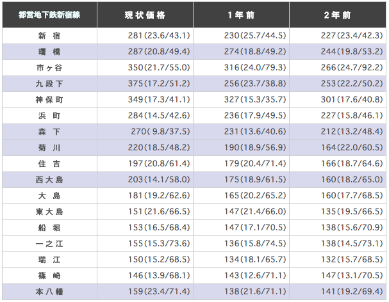Select the 菊川 station name cell
The height and width of the screenshot is (302, 389).
pyautogui.click(x=49, y=148)
